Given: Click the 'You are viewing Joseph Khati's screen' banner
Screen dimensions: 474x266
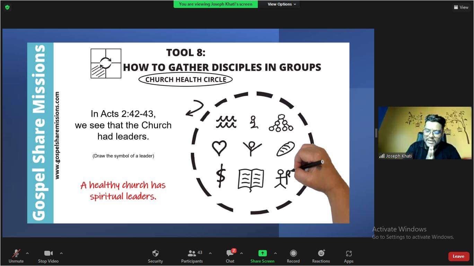Looking at the screenshot, I should point(216,4).
